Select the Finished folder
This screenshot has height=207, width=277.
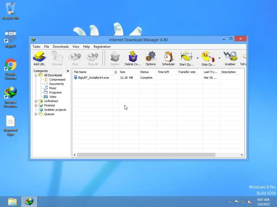[49, 105]
